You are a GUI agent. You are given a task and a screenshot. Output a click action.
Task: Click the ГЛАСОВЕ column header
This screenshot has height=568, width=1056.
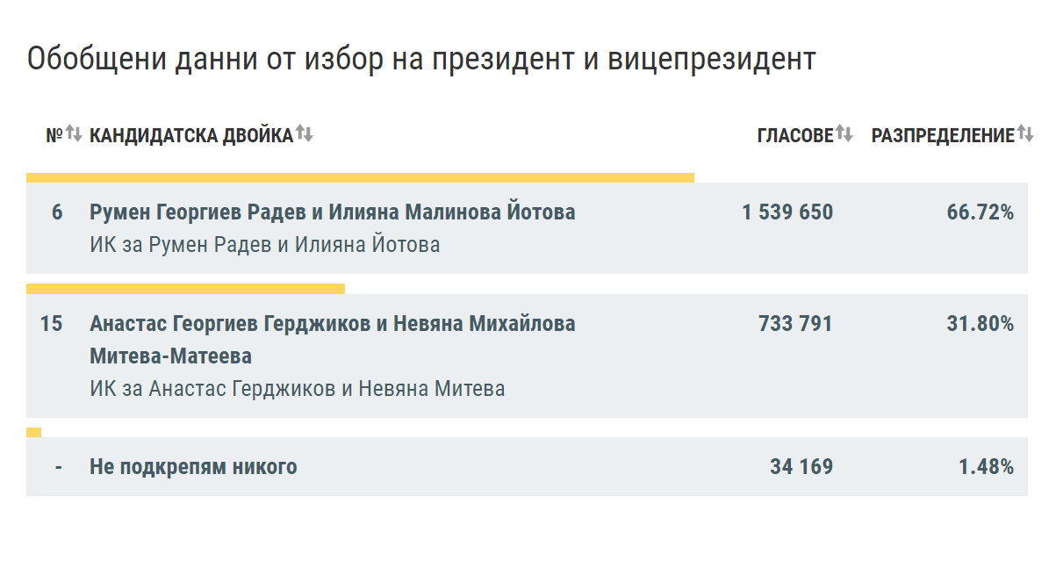(794, 133)
